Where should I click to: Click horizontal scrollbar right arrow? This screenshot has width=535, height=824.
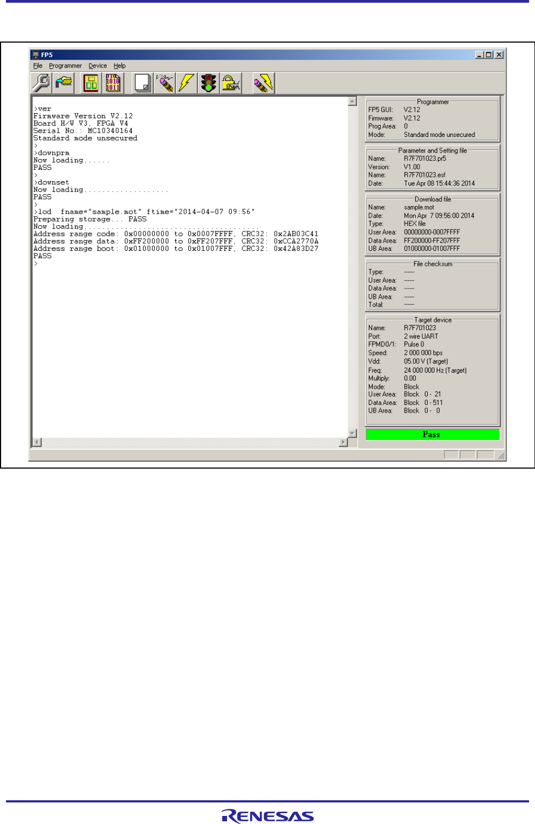[x=343, y=442]
